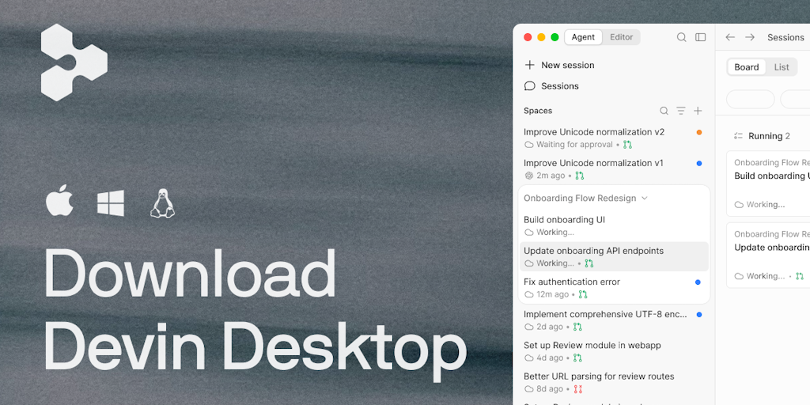Click pull request icon under Implement comprehensive UTF-8
The image size is (810, 405).
point(577,327)
